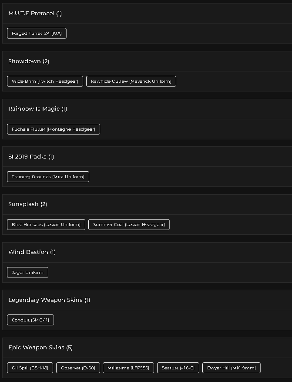This screenshot has width=292, height=382.
Task: Click the Wide Brim (Twitch Headgear) tag
Action: (x=45, y=81)
